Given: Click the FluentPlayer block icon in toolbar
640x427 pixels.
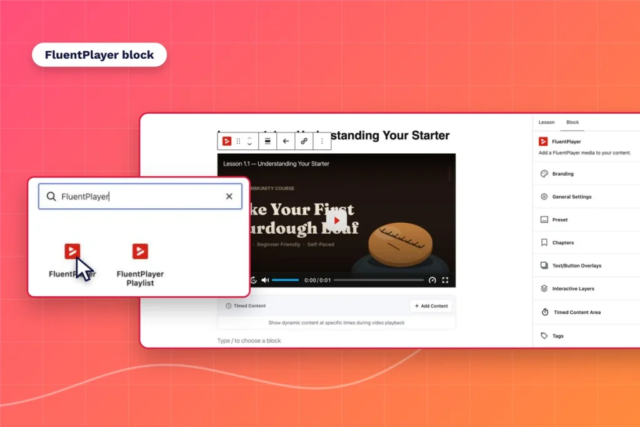Looking at the screenshot, I should coord(226,141).
